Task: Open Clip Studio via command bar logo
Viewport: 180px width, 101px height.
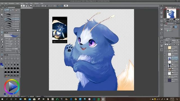Action: click(x=22, y=6)
